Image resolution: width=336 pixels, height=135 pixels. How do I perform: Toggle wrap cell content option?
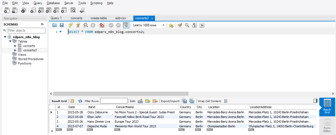pos(226,101)
